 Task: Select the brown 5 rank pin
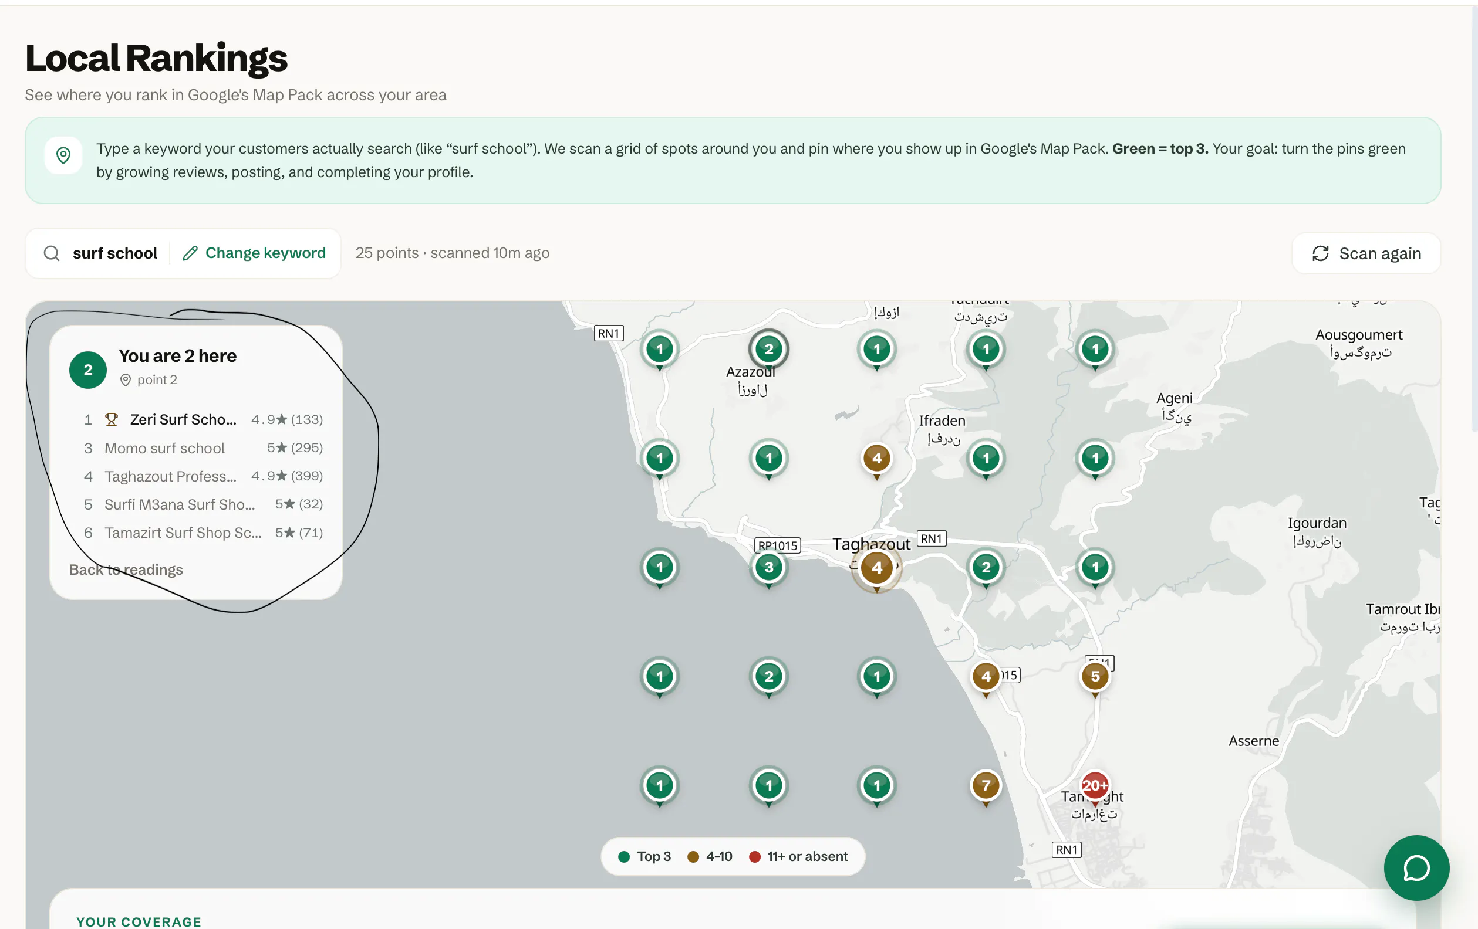1095,677
